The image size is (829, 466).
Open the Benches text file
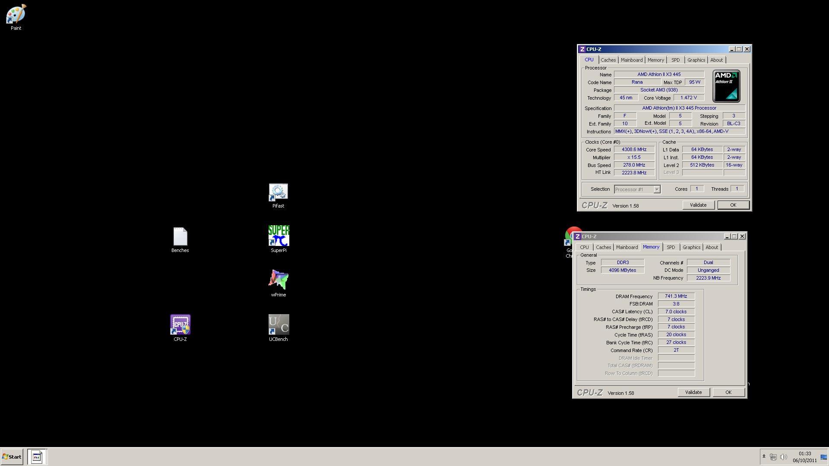[x=180, y=240]
